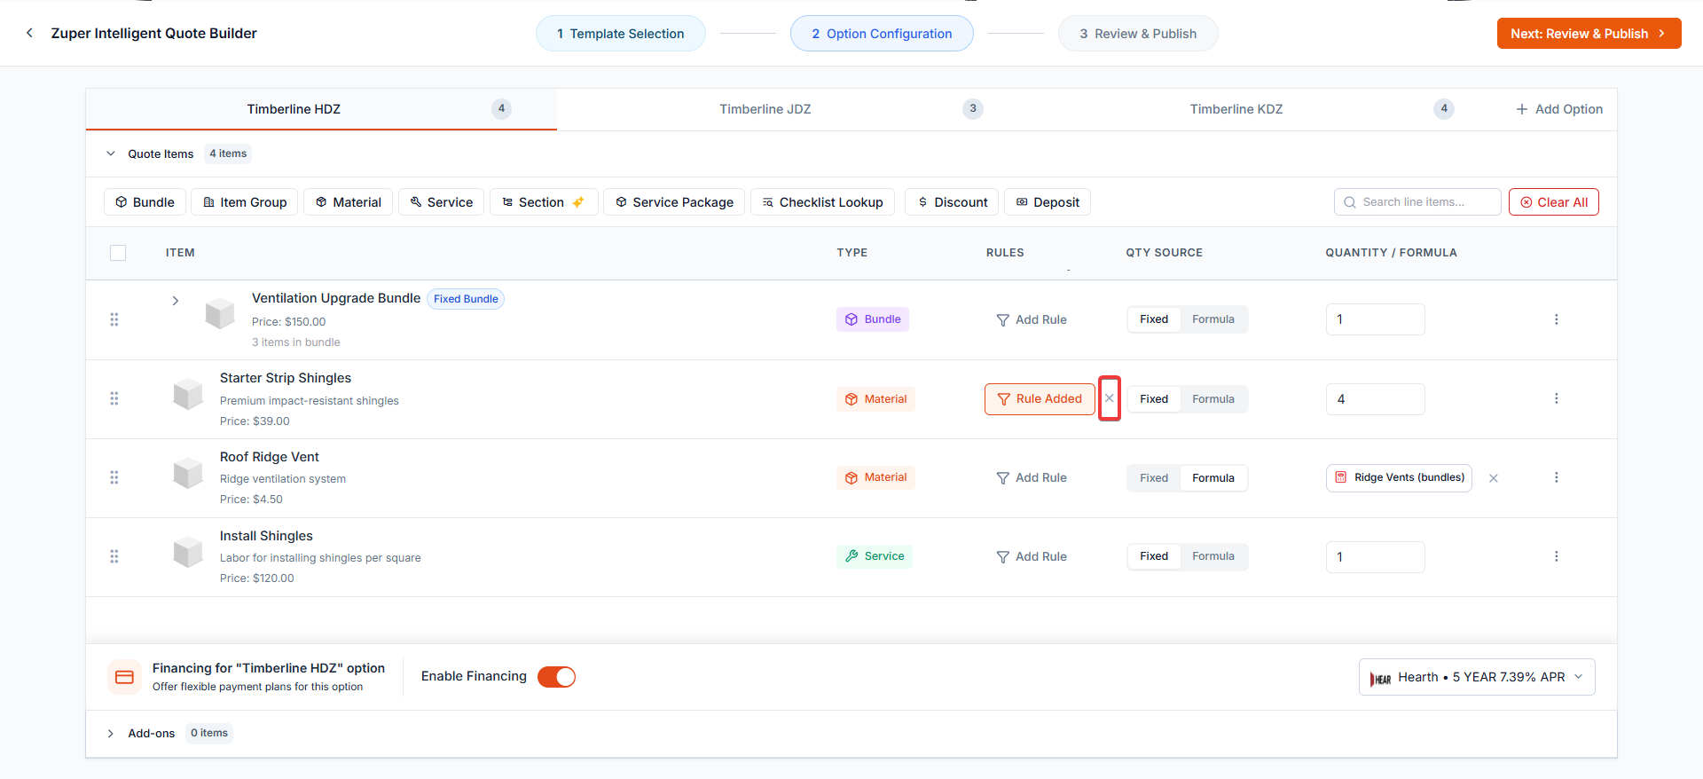Image resolution: width=1703 pixels, height=779 pixels.
Task: Add a Discount
Action: [952, 202]
